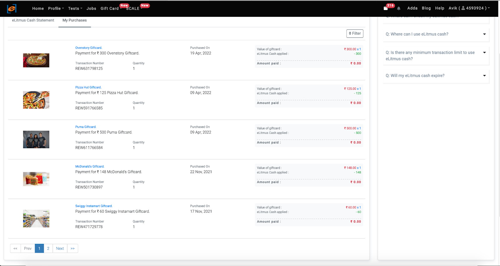Screen dimensions: 500x266
Task: Click giftcard value ₹ 60.00 x 1
Action: [353, 207]
